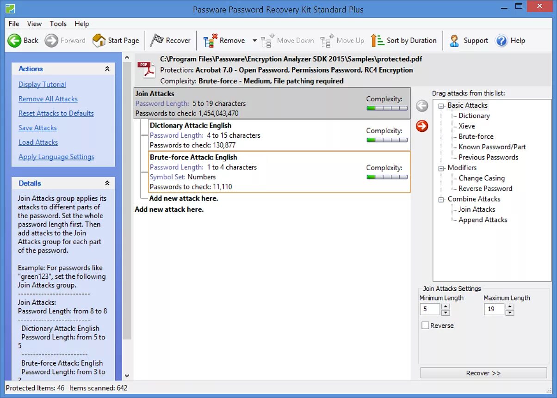Click the Display Tutorial link
The image size is (557, 398).
click(x=42, y=85)
